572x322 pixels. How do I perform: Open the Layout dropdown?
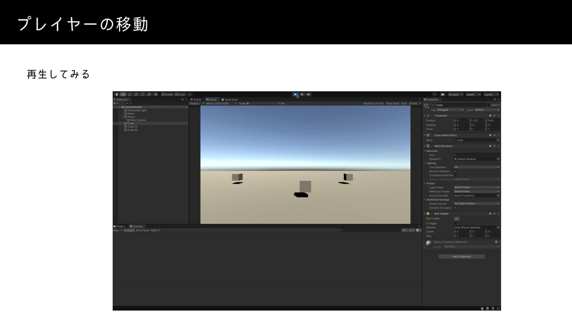click(x=491, y=94)
